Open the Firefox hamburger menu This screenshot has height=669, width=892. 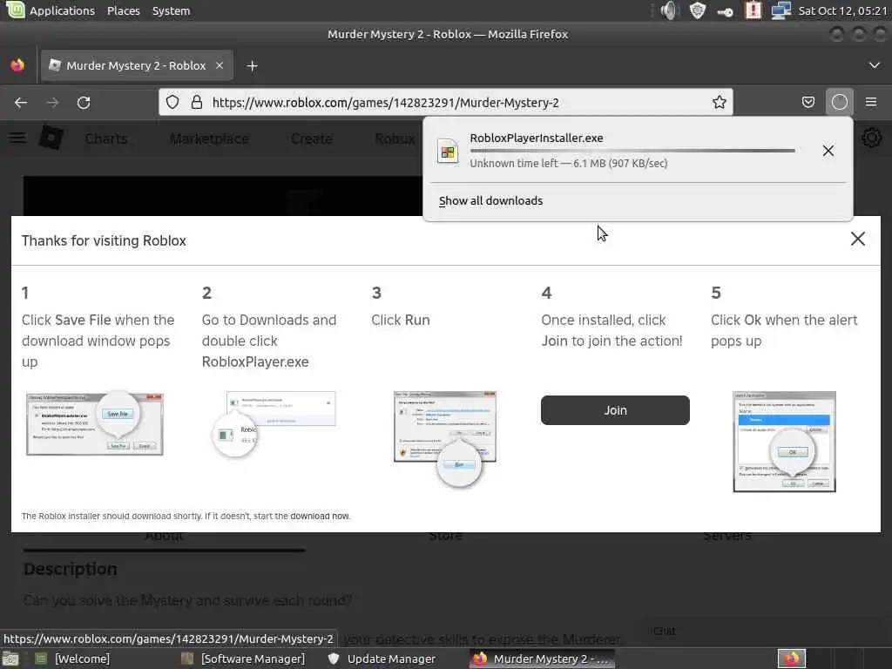(871, 103)
